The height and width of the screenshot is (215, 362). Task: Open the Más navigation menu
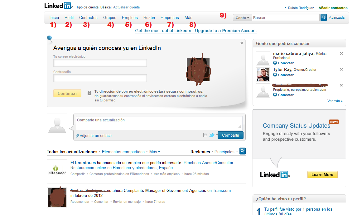[x=188, y=17]
